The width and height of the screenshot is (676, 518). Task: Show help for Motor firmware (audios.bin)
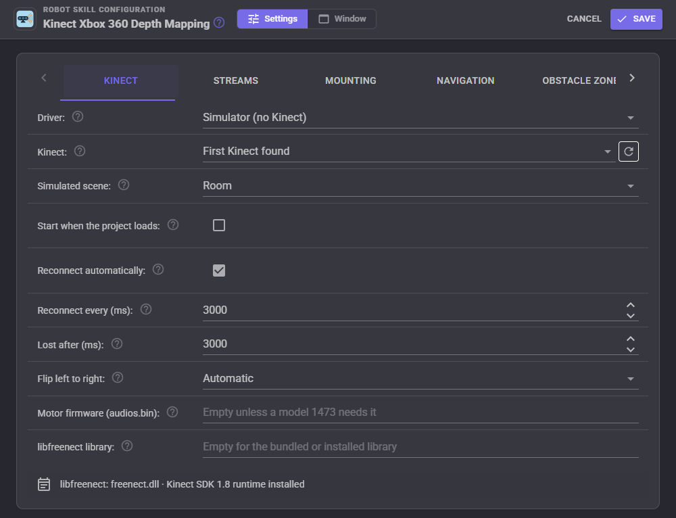(172, 413)
